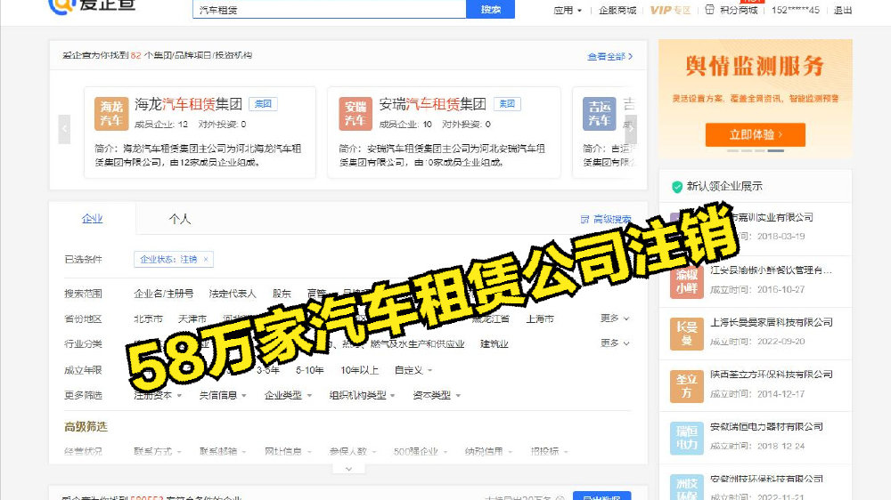Image resolution: width=891 pixels, height=500 pixels.
Task: Select 企业名/注册号 search scope
Action: point(164,294)
